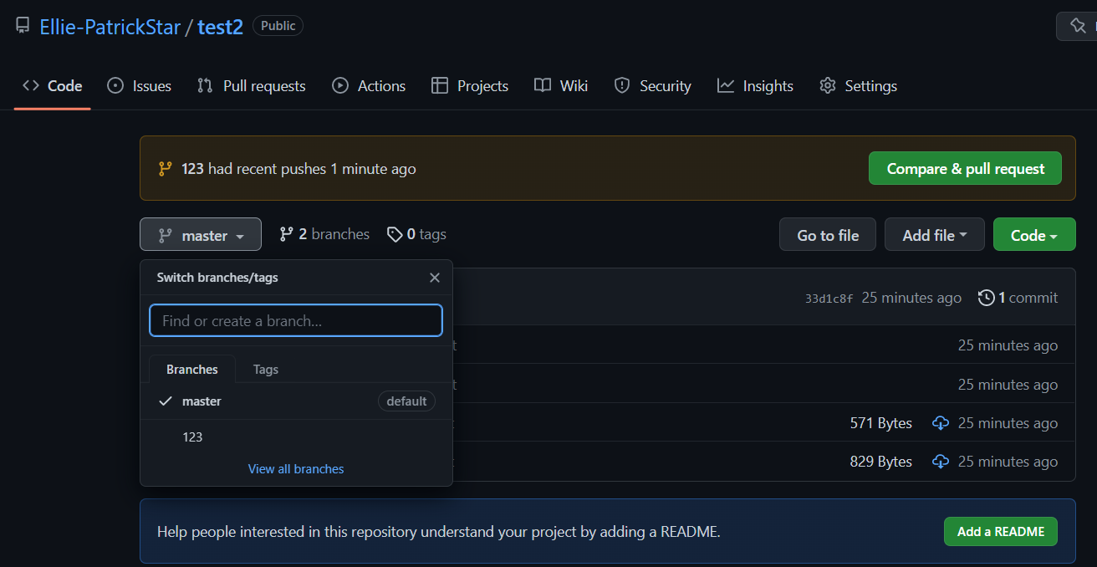Switch to branch 123 in list
Screen dimensions: 1097x567
coord(296,437)
